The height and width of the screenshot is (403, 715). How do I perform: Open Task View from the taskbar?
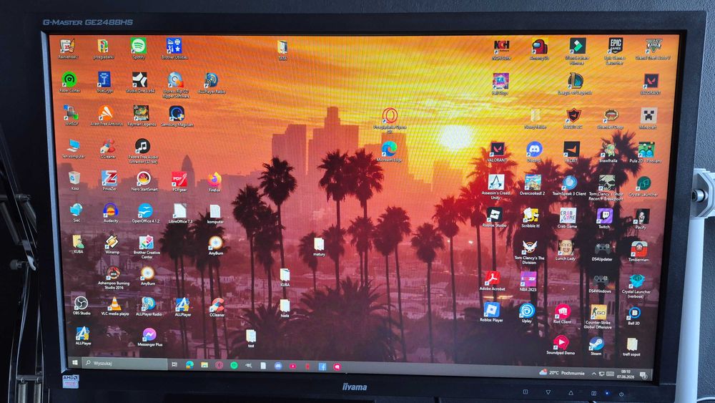[174, 364]
